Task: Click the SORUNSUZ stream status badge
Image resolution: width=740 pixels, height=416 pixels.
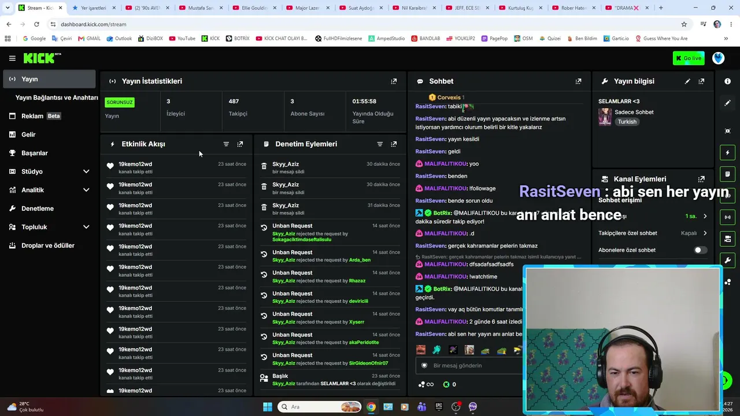Action: click(x=120, y=102)
